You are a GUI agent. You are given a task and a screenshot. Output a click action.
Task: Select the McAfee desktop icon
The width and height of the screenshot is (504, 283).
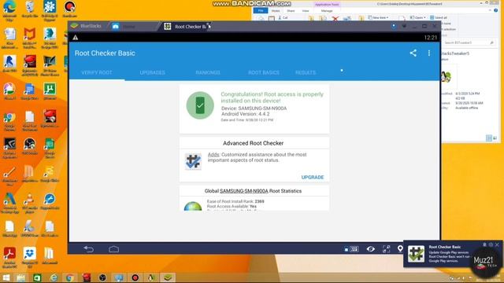pos(30,39)
